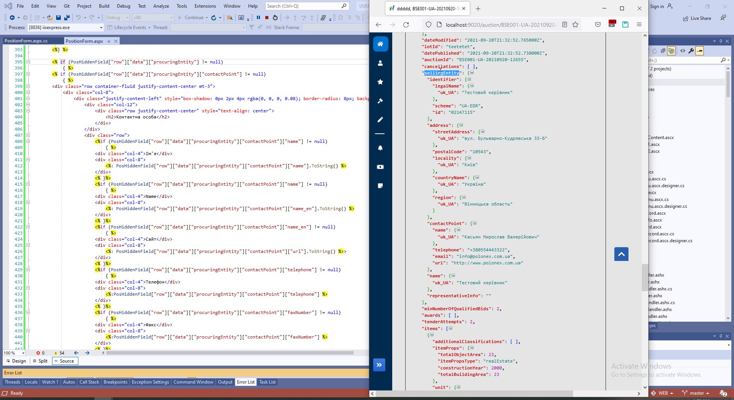
Task: Open the Firefox application menu
Action: click(639, 25)
